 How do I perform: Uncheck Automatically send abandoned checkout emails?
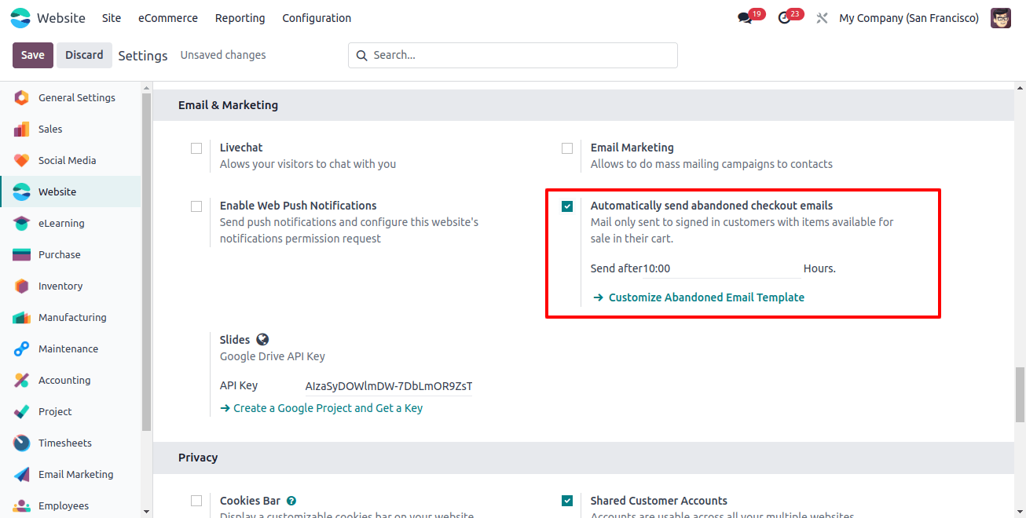coord(567,206)
